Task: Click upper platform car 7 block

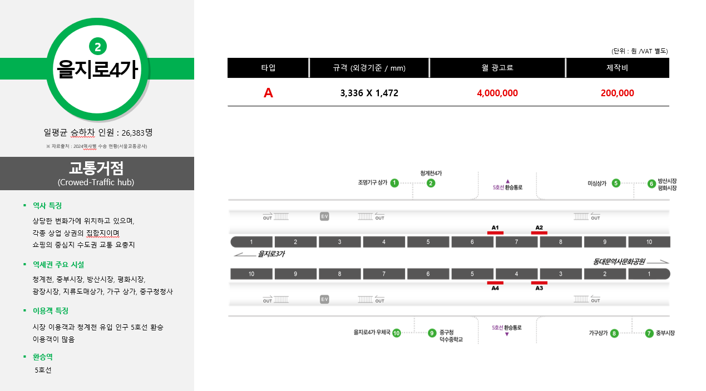Action: pyautogui.click(x=517, y=242)
